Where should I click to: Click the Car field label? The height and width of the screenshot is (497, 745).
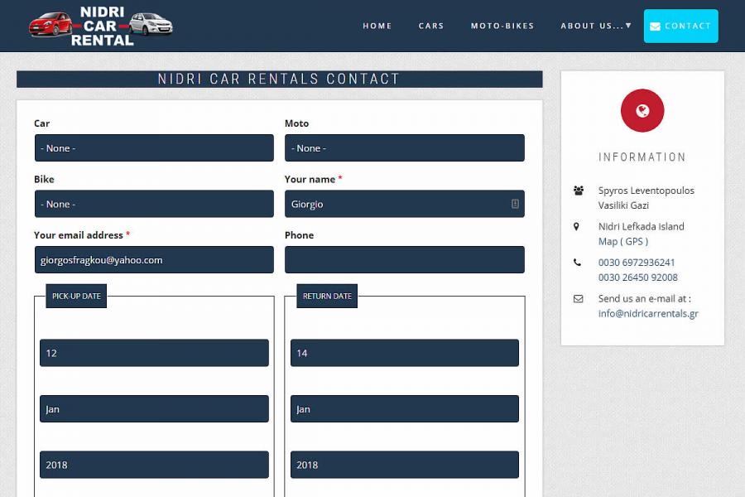[42, 123]
